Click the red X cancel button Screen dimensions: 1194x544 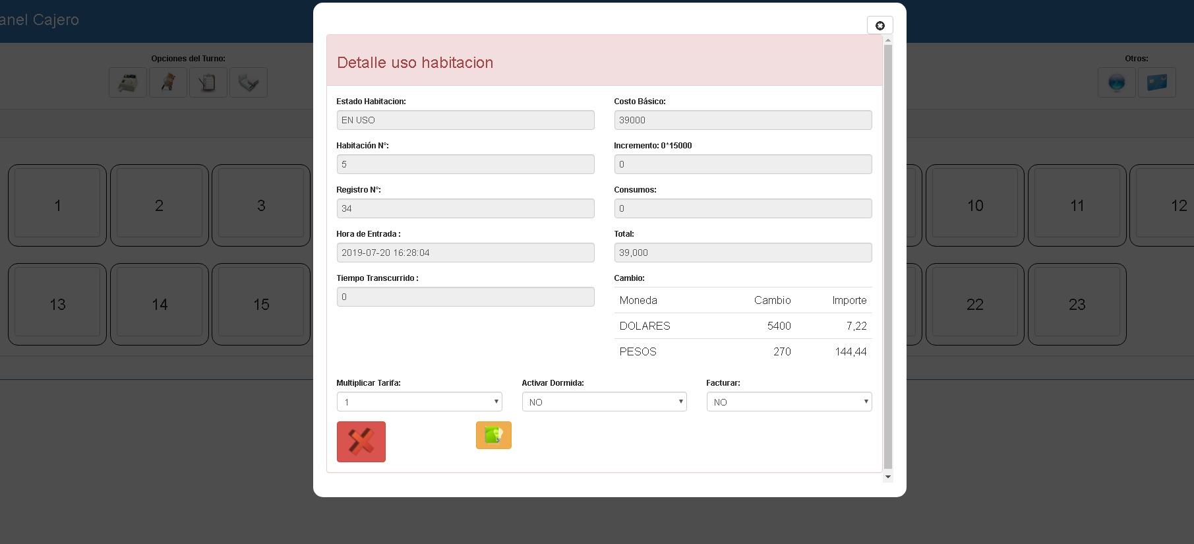[361, 442]
